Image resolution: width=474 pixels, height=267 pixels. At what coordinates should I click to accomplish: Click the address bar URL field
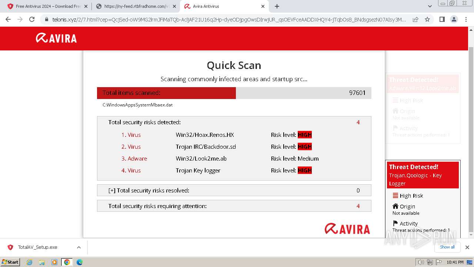point(229,19)
